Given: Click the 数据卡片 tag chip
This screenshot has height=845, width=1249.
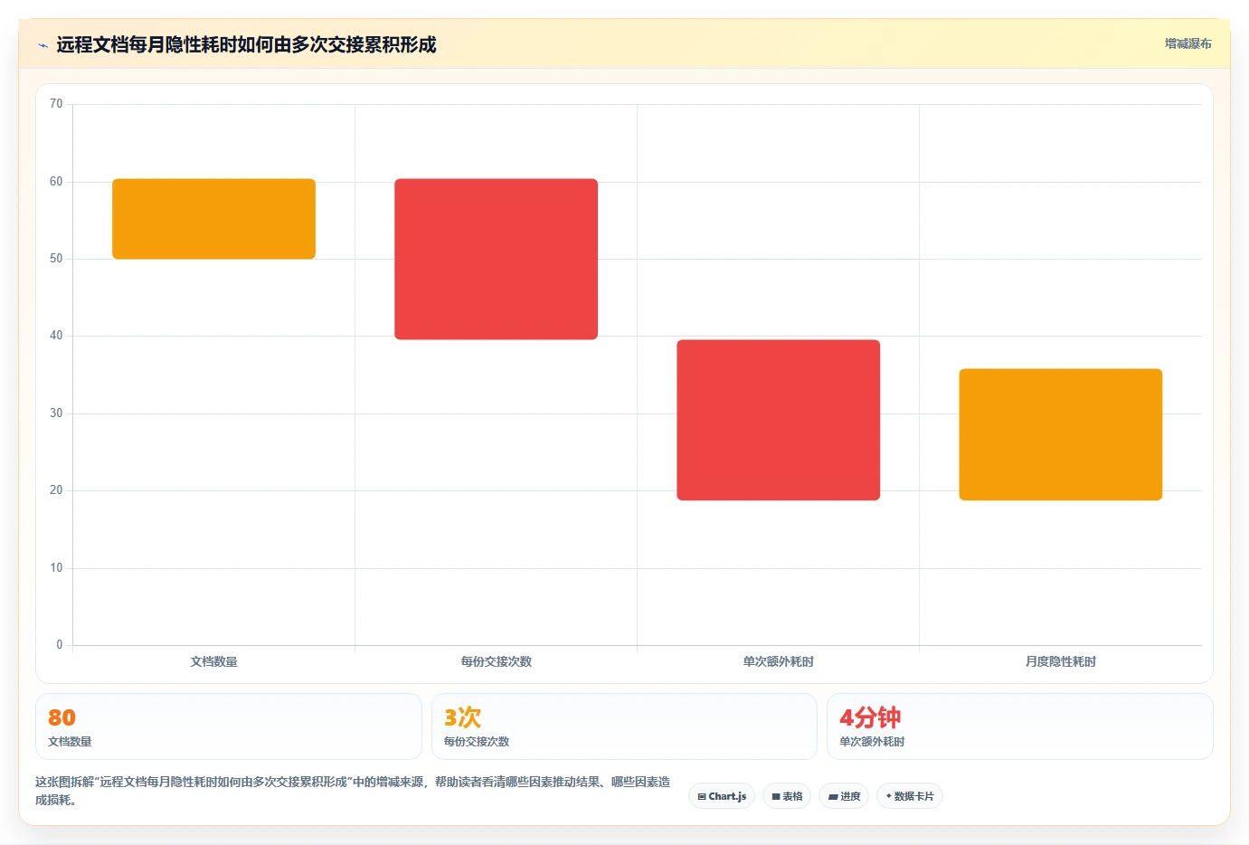Looking at the screenshot, I should pos(910,796).
